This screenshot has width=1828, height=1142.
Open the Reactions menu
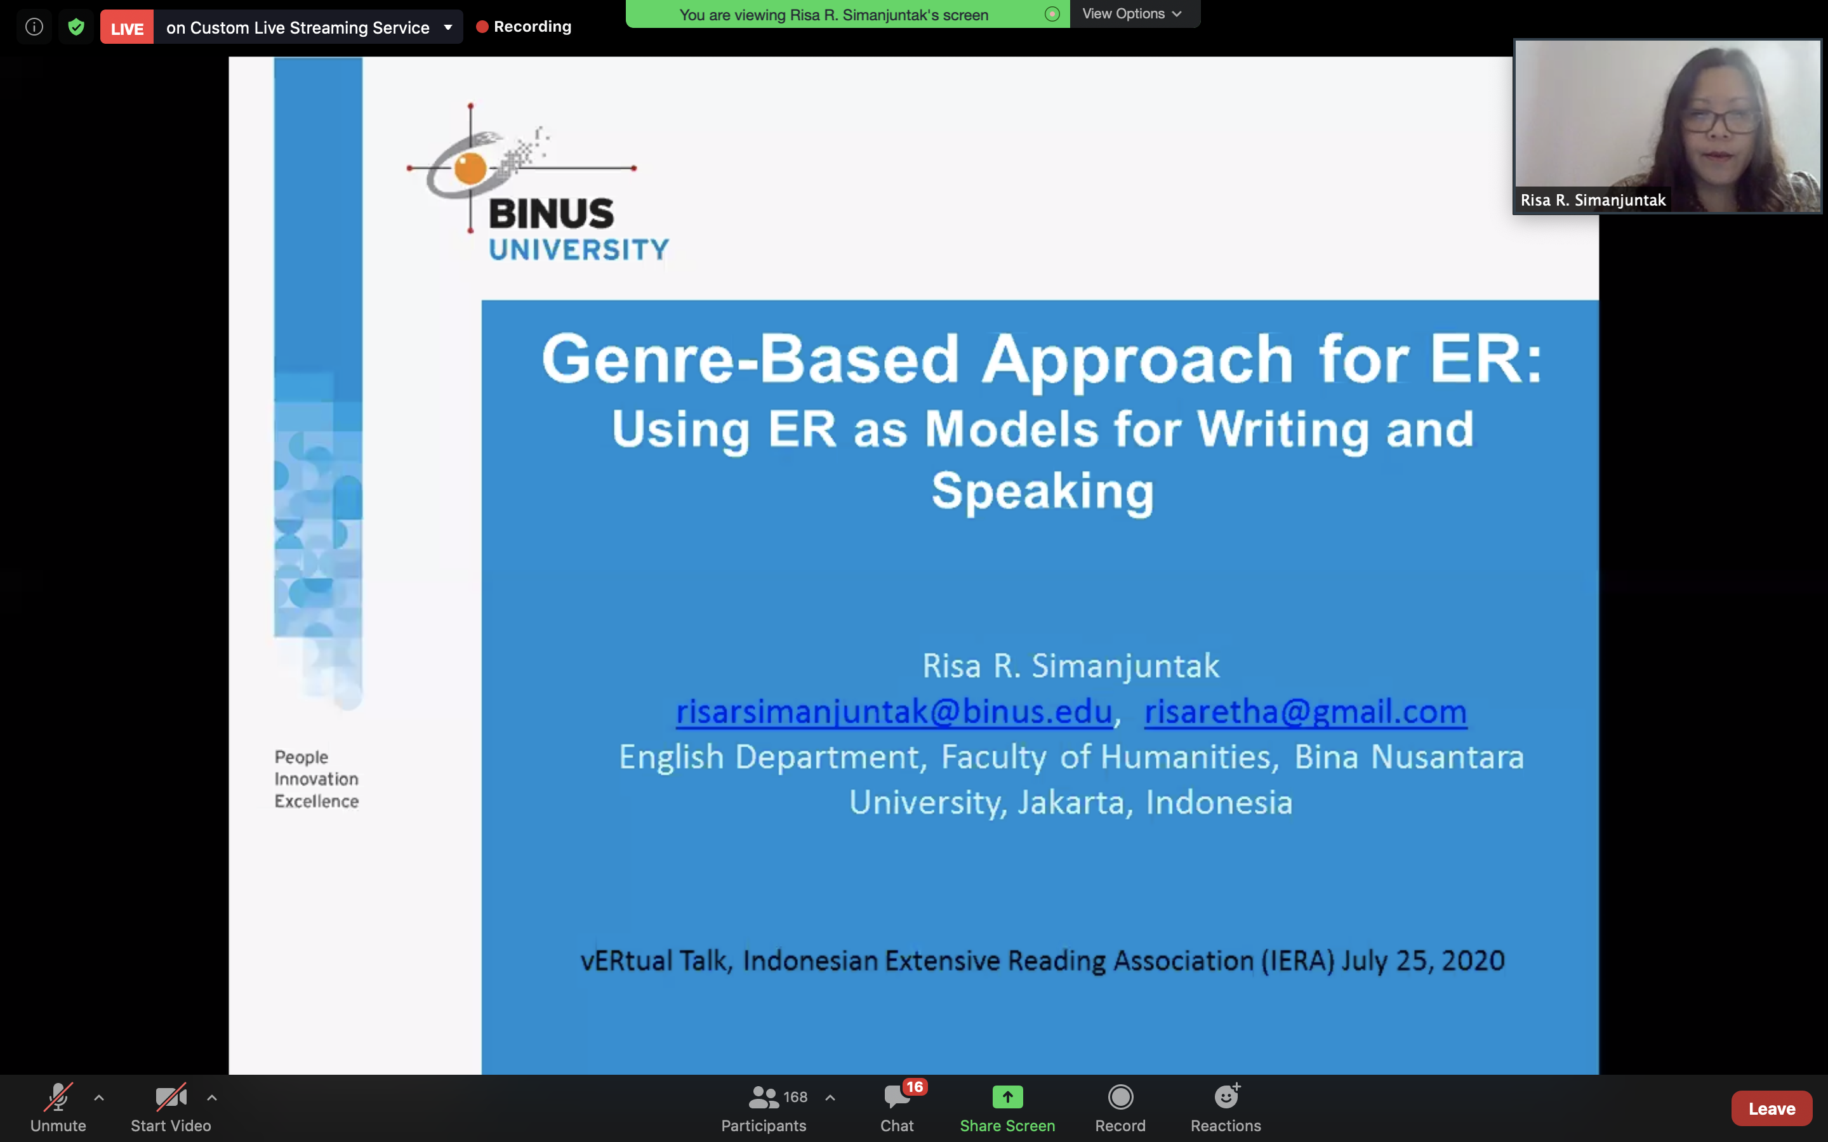[x=1225, y=1107]
